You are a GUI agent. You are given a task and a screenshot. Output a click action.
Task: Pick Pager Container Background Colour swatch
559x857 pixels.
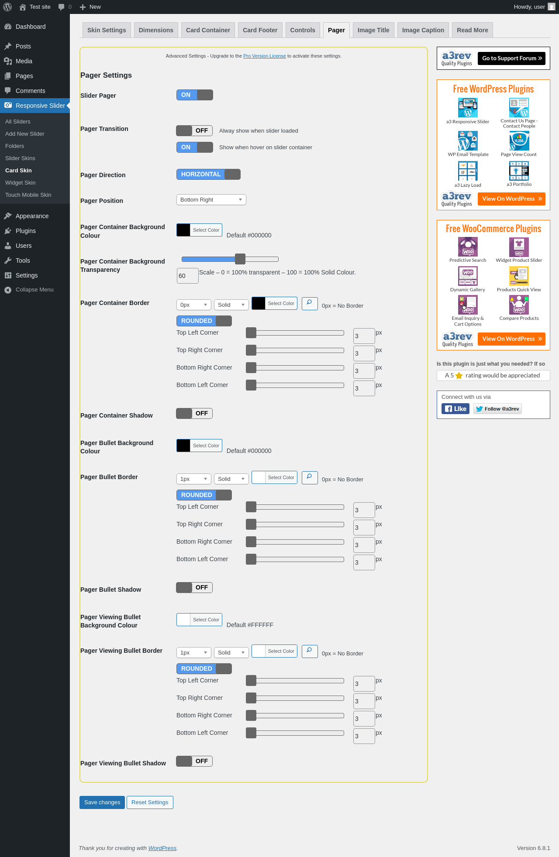(x=183, y=230)
